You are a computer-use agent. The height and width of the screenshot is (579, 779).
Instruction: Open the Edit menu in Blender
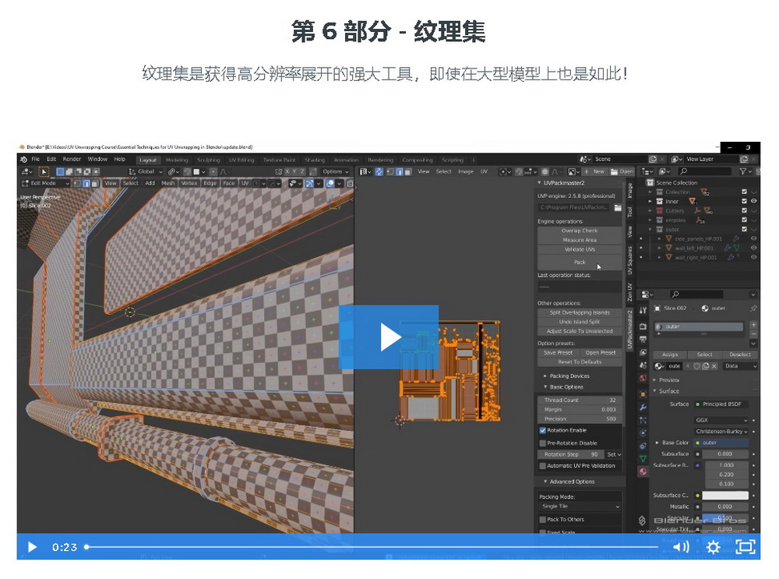[x=51, y=159]
